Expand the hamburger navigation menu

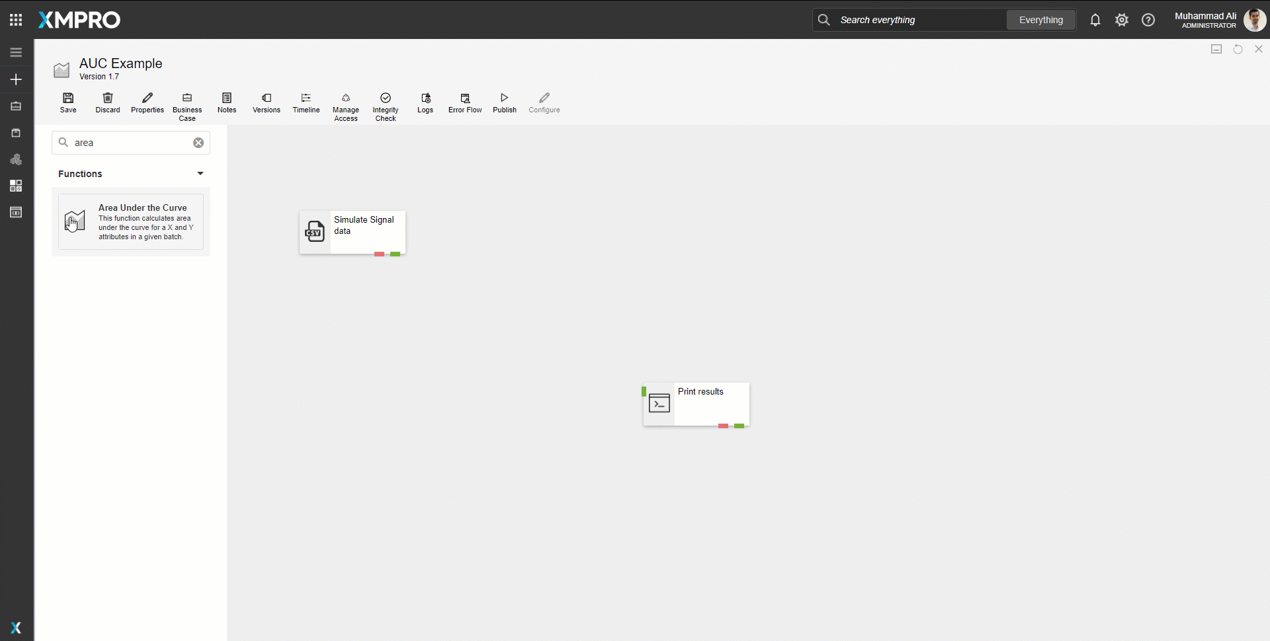coord(16,52)
